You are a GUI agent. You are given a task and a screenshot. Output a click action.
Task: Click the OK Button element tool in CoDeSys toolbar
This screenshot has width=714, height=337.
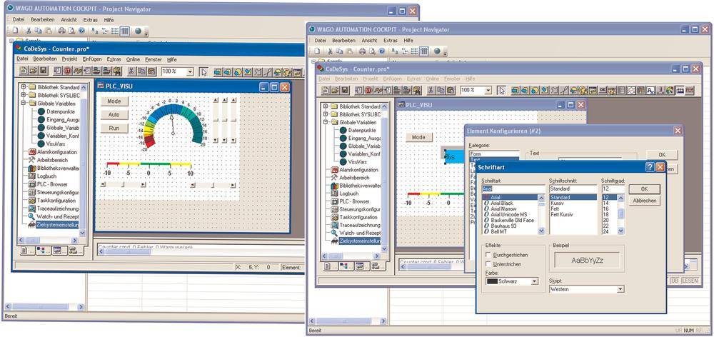click(602, 90)
